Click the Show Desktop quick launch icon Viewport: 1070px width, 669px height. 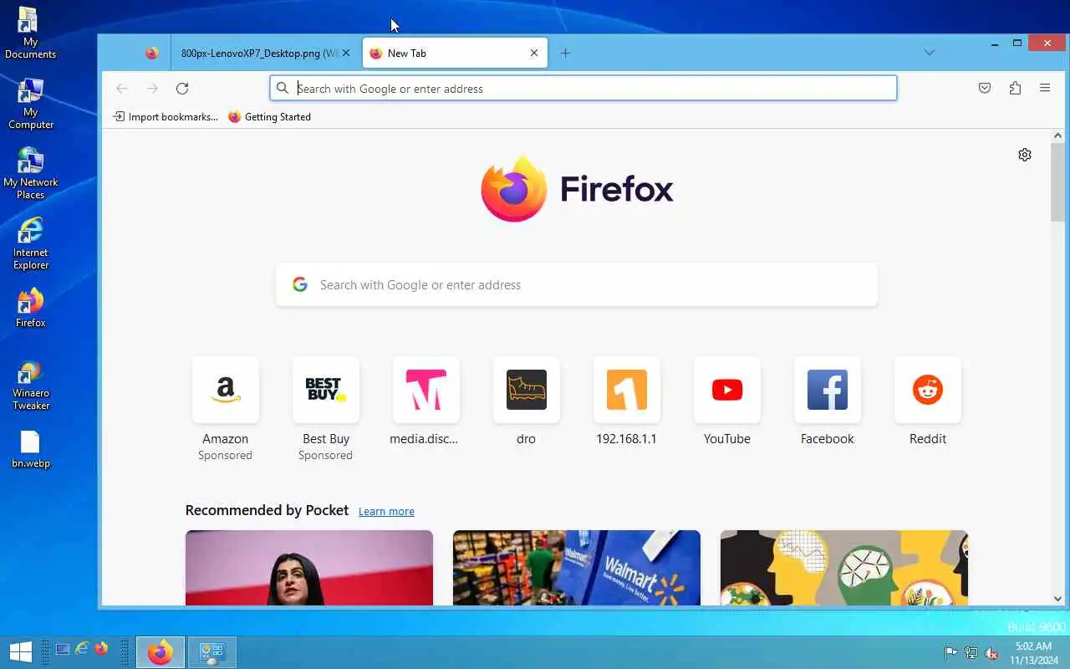tap(63, 649)
